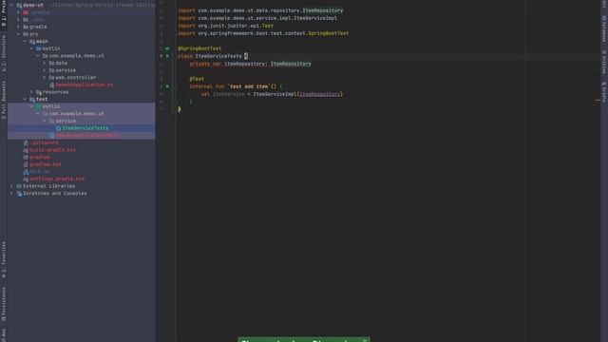Click the @SpringBootTest annotation

coord(199,48)
